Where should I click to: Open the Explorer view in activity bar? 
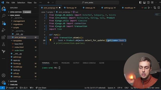click(x=4, y=9)
